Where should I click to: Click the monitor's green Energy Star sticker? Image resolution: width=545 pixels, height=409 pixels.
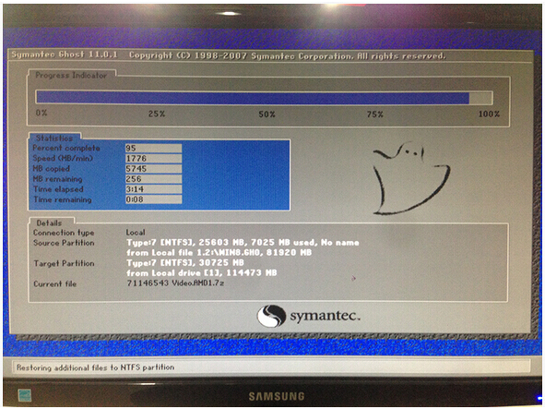pyautogui.click(x=25, y=395)
